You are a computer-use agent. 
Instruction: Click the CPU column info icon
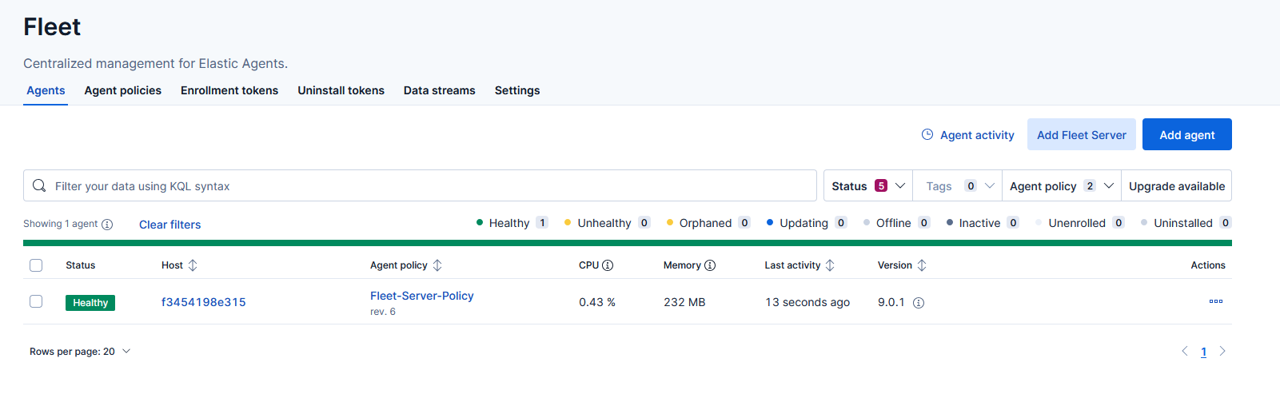(608, 265)
